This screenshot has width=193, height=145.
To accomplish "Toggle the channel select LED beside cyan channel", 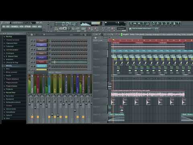I will click(x=50, y=66).
